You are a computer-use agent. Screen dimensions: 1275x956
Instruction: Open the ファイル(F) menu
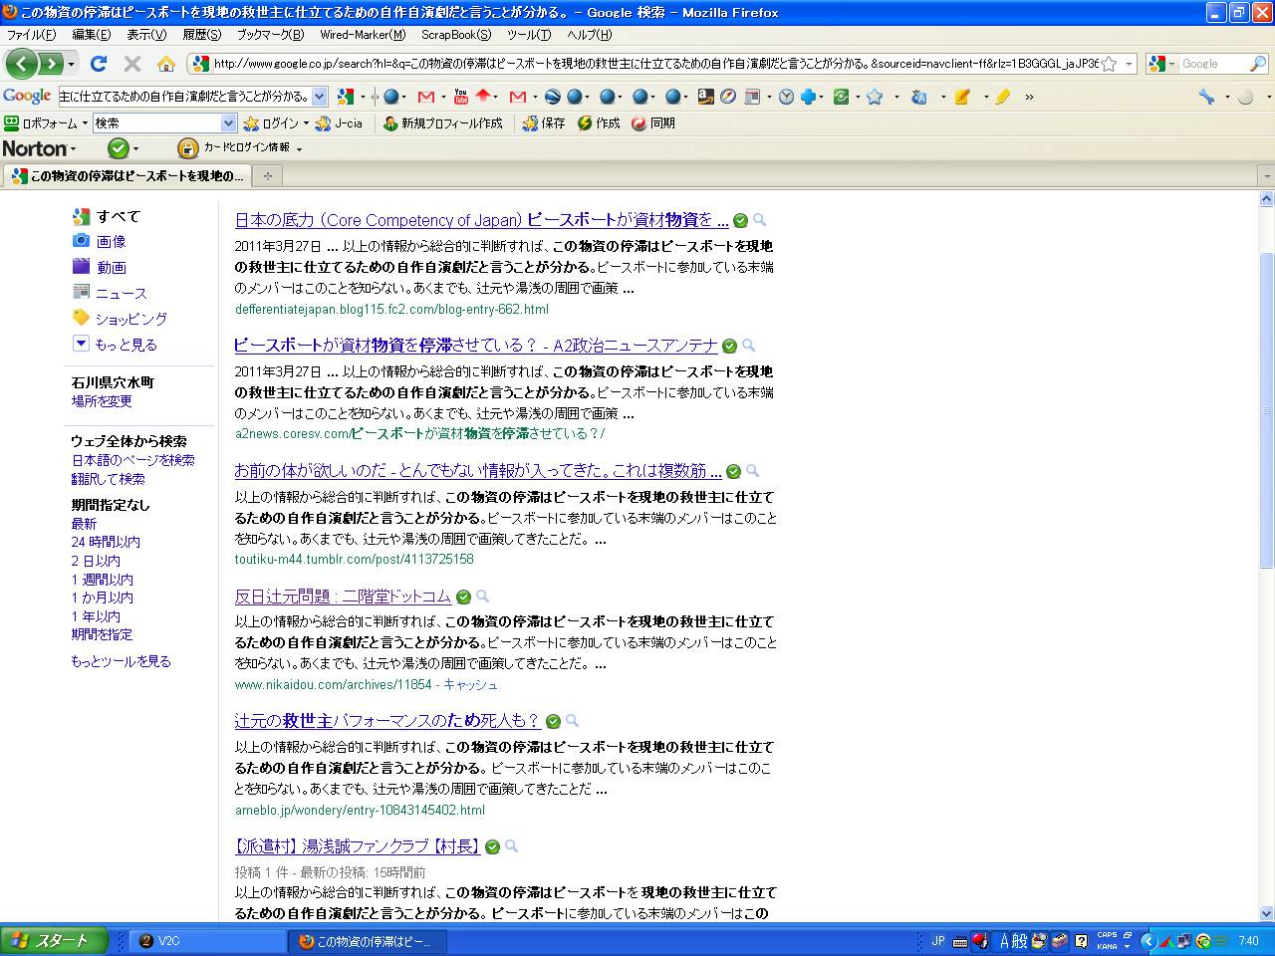click(x=32, y=35)
